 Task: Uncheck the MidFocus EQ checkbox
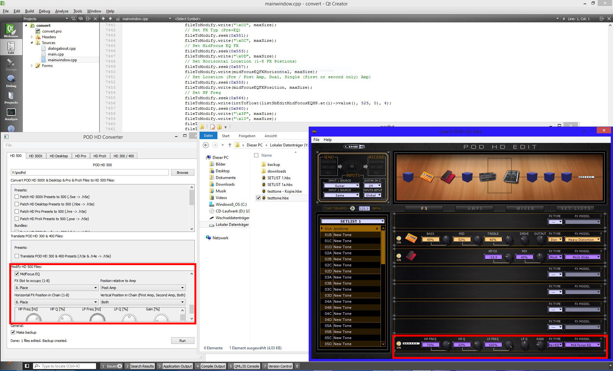click(x=17, y=274)
